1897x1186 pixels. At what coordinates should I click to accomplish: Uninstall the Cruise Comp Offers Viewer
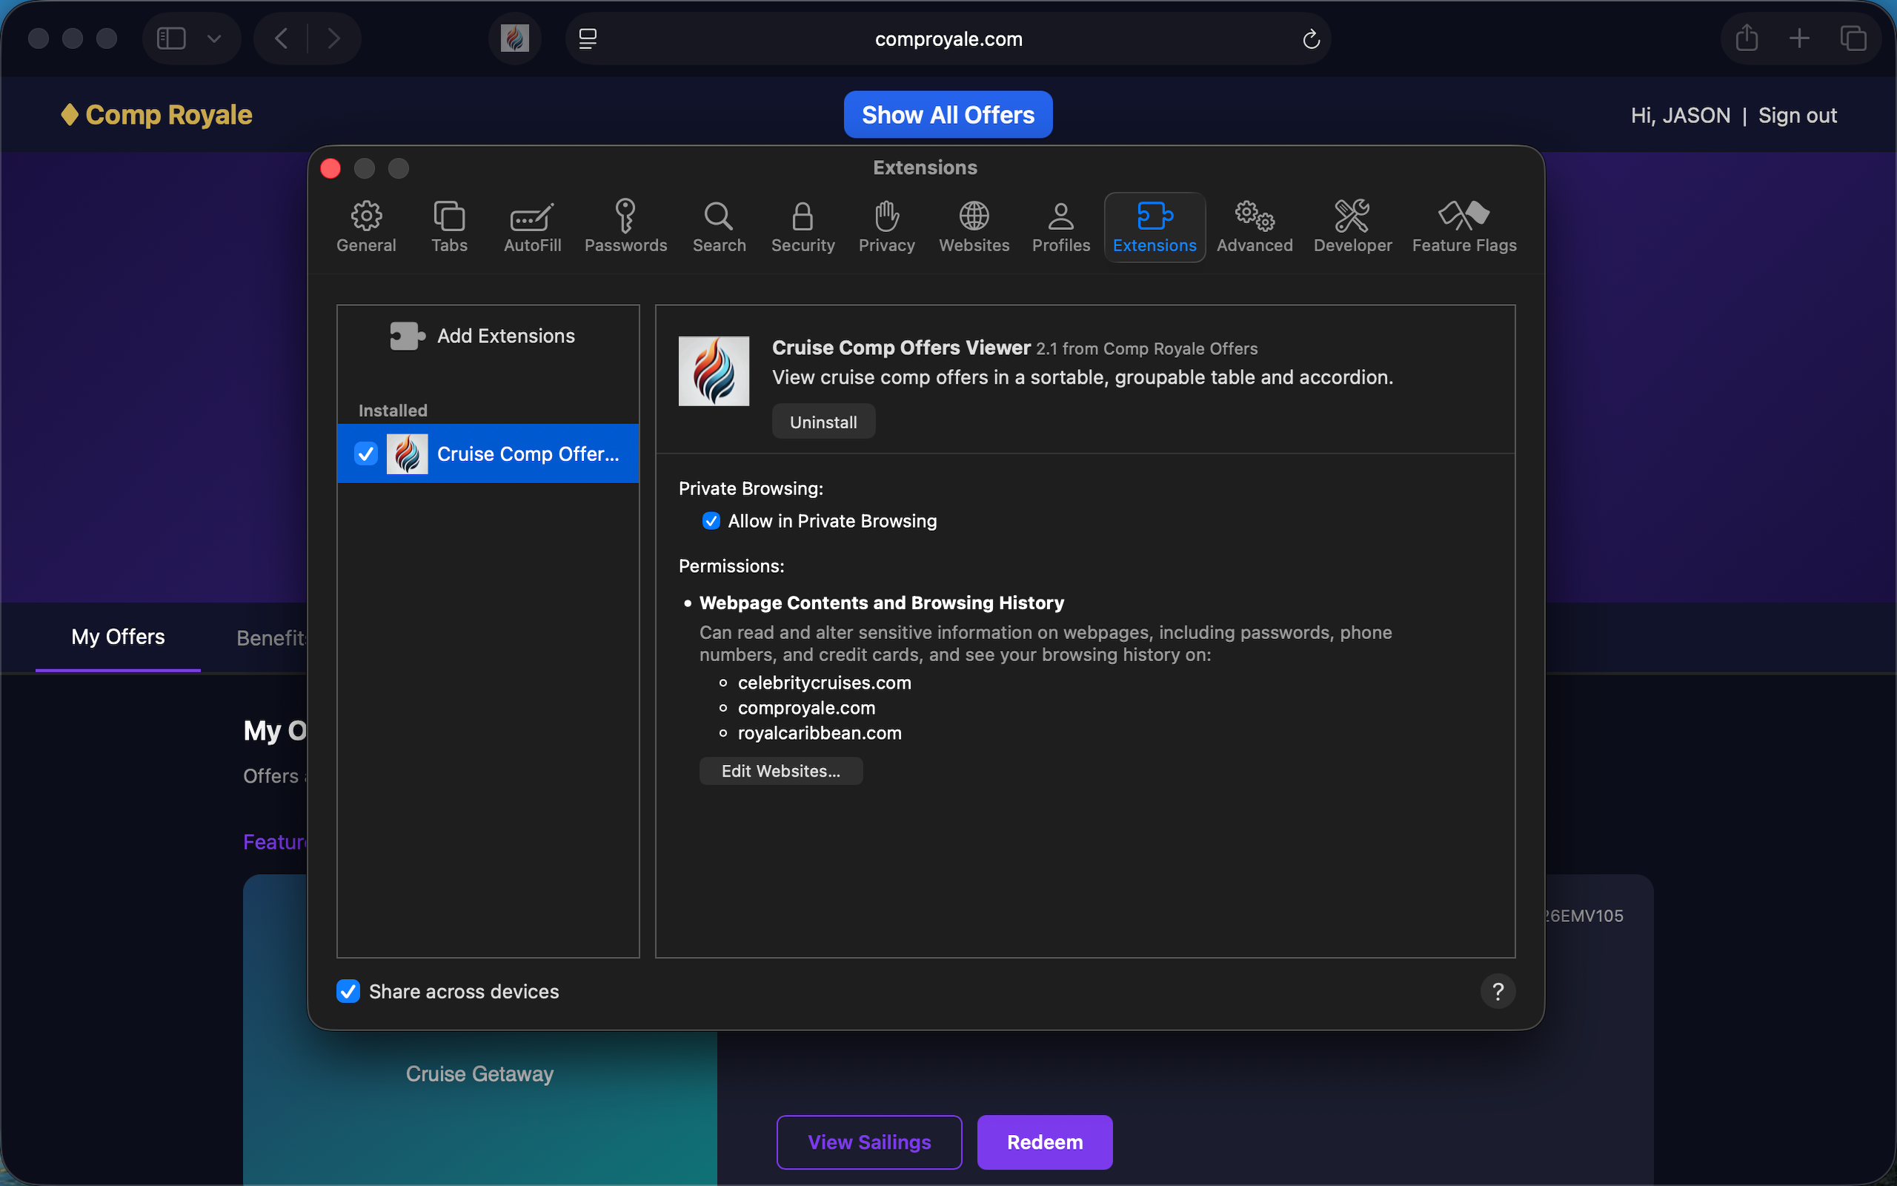point(823,421)
